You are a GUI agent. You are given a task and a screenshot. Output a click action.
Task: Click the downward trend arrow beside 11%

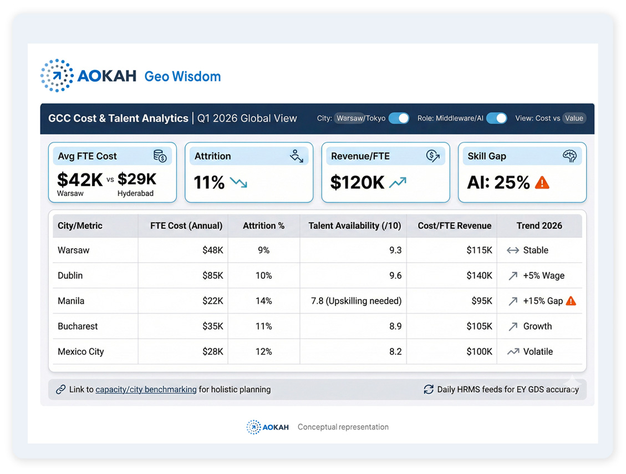point(239,183)
